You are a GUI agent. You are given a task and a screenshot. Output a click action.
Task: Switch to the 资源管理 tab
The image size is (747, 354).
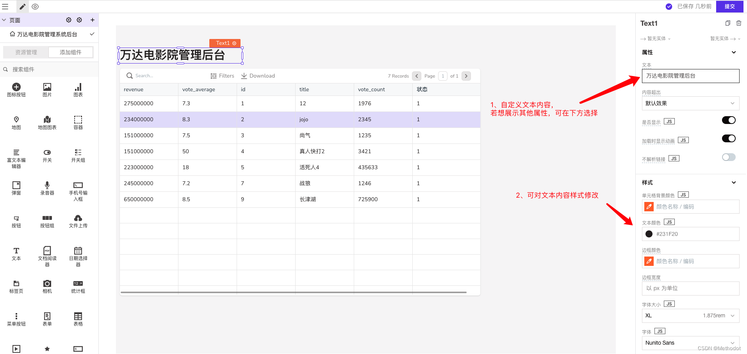coord(26,52)
